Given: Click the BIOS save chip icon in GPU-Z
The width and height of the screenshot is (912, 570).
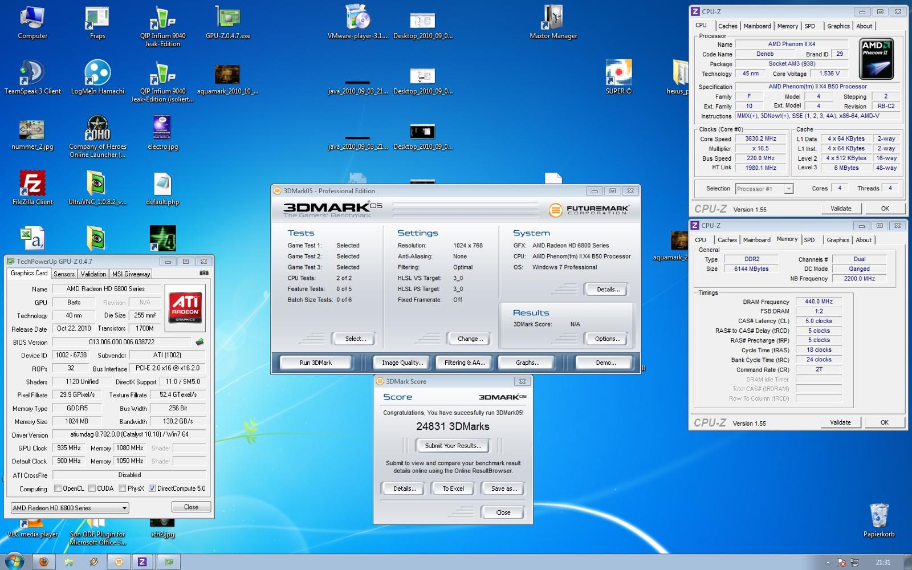Looking at the screenshot, I should (x=199, y=342).
